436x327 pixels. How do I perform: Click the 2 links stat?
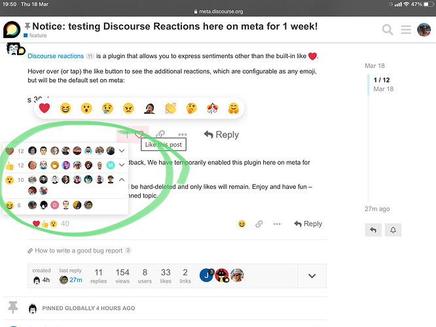185,275
